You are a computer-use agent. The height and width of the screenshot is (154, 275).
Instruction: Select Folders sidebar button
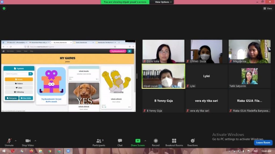pos(19,83)
